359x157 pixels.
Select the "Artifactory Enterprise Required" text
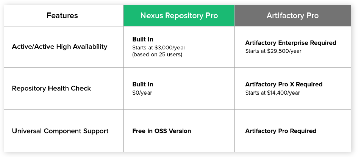[291, 43]
